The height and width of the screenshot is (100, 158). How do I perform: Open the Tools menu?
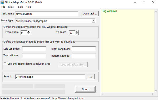pos(19,7)
